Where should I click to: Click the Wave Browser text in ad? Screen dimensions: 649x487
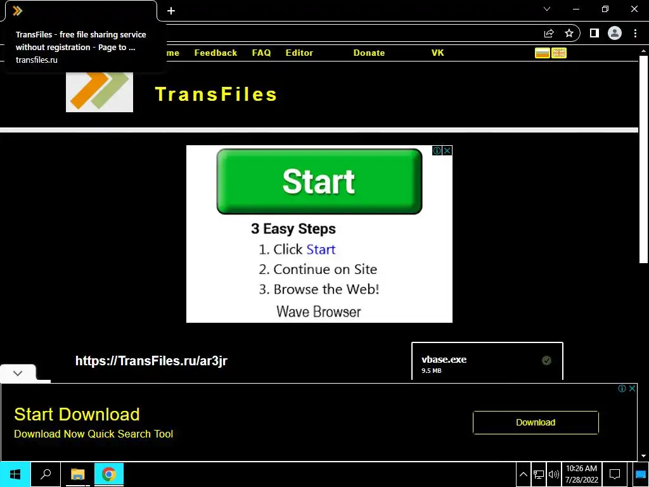[319, 312]
